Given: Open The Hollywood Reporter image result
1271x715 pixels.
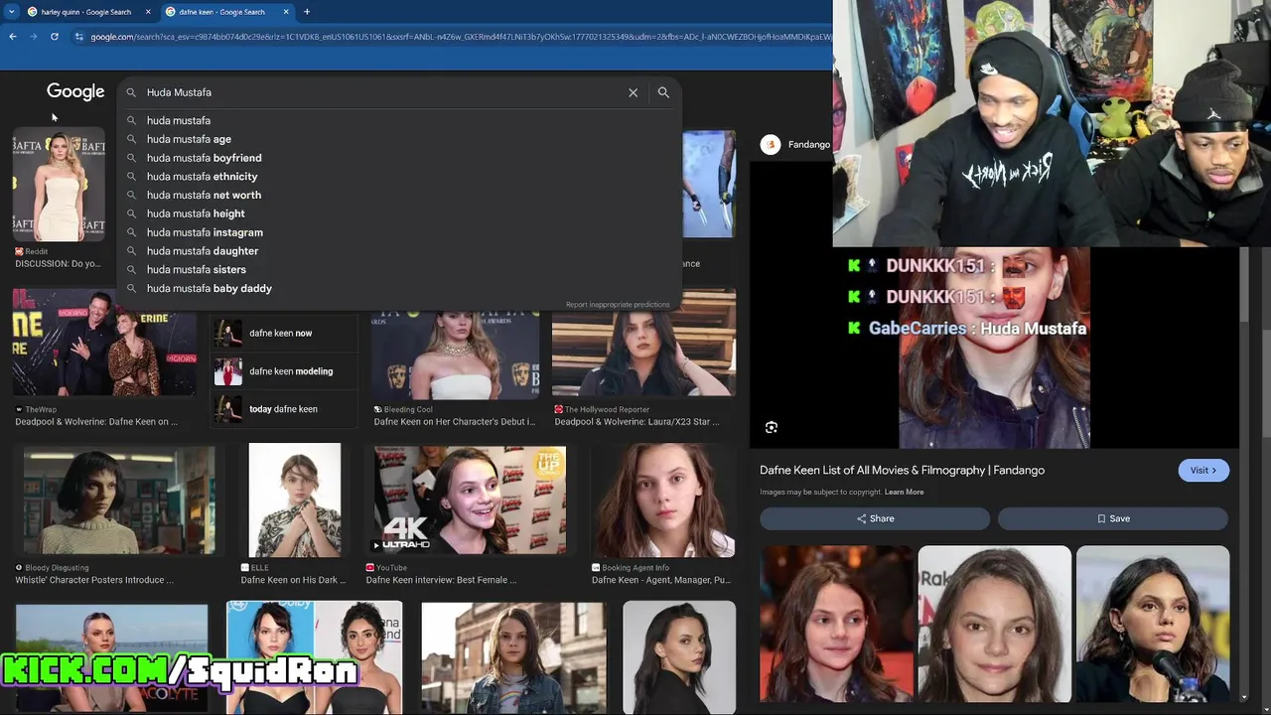Looking at the screenshot, I should pos(643,344).
